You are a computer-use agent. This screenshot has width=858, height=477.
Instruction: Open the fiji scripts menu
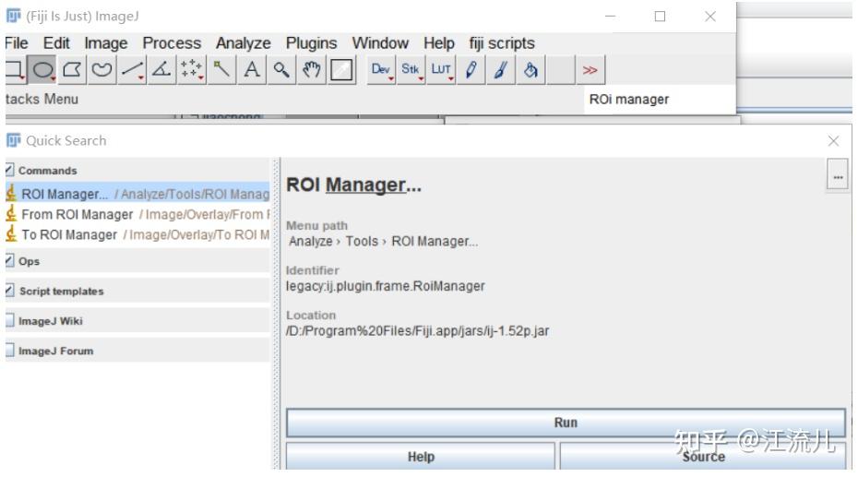(502, 43)
